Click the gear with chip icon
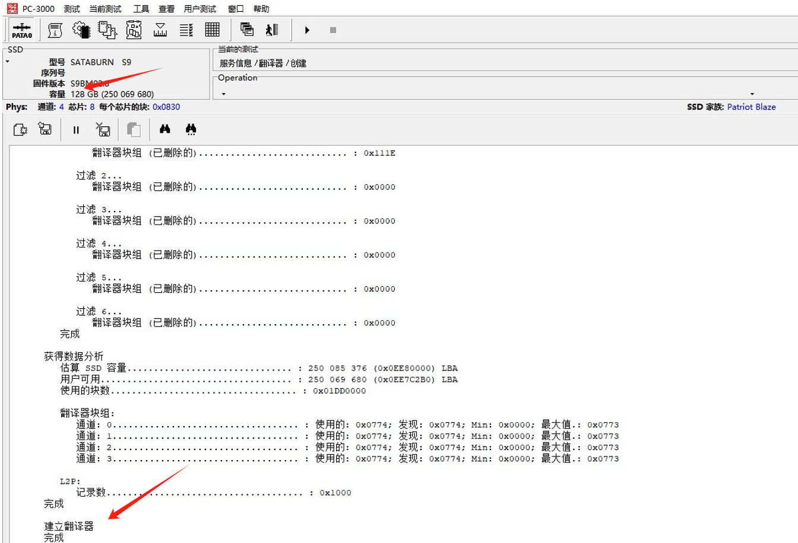 coord(81,30)
